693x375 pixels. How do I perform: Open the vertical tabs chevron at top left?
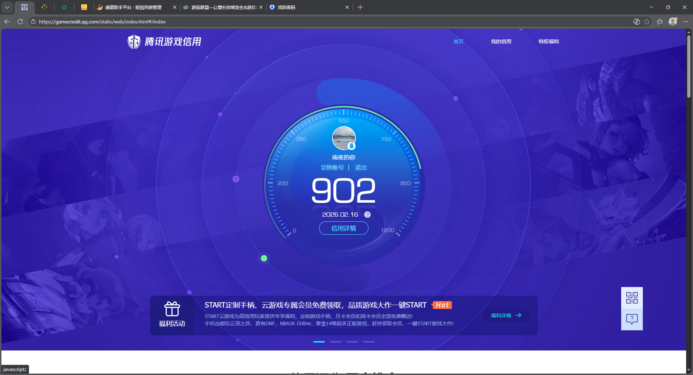coord(7,7)
